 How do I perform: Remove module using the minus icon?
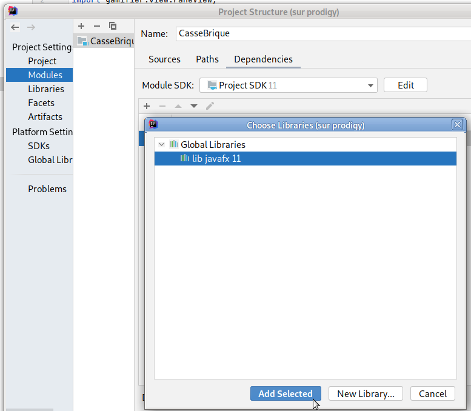click(x=96, y=26)
